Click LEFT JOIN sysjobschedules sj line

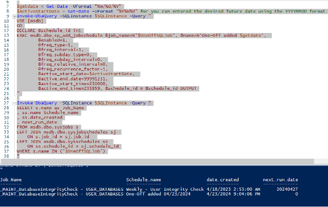tap(66, 132)
